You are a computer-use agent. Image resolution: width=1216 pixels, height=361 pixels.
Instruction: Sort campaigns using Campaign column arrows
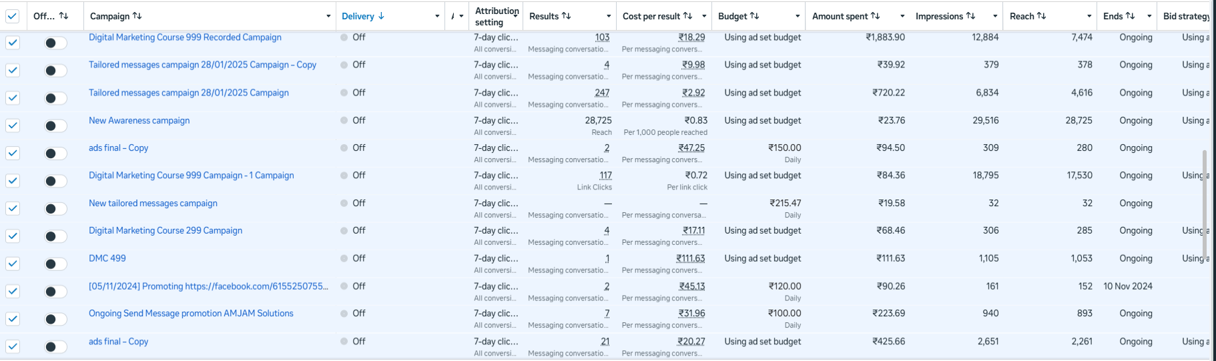[137, 16]
